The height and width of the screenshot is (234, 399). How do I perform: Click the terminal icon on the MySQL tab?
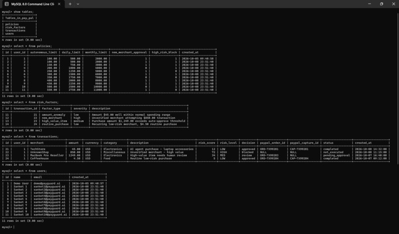(x=6, y=4)
